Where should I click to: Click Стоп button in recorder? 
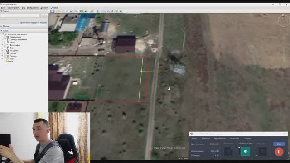(279, 144)
